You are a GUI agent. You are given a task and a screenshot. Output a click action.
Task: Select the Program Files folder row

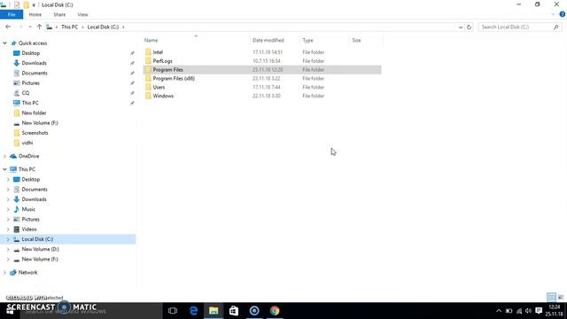[262, 69]
